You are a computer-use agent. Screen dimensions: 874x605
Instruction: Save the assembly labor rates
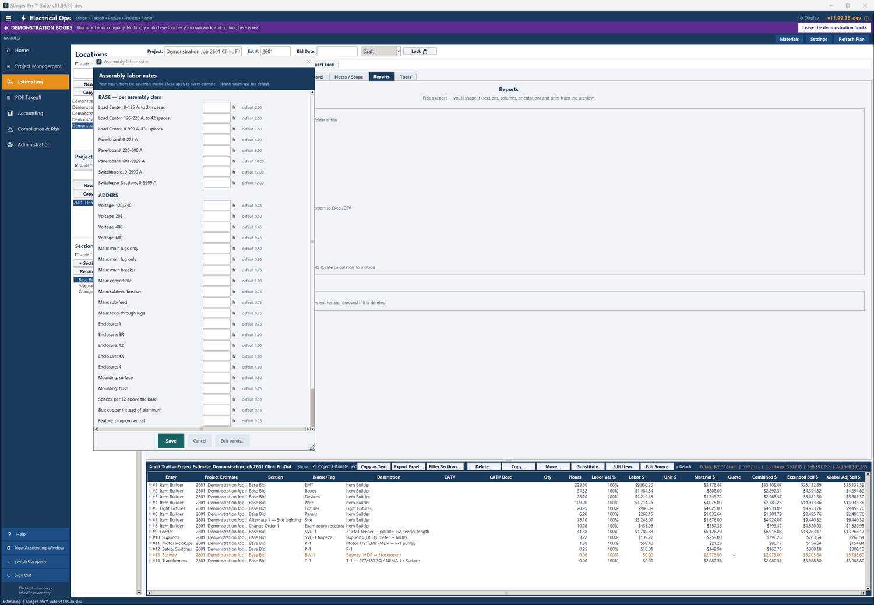point(171,441)
